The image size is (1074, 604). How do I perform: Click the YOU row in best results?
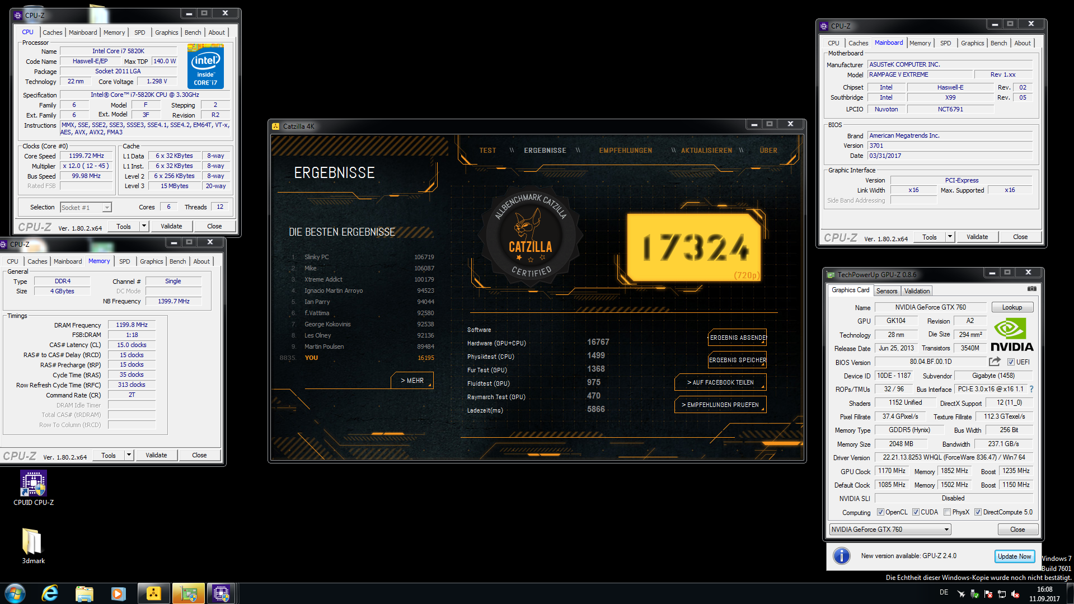pyautogui.click(x=358, y=358)
